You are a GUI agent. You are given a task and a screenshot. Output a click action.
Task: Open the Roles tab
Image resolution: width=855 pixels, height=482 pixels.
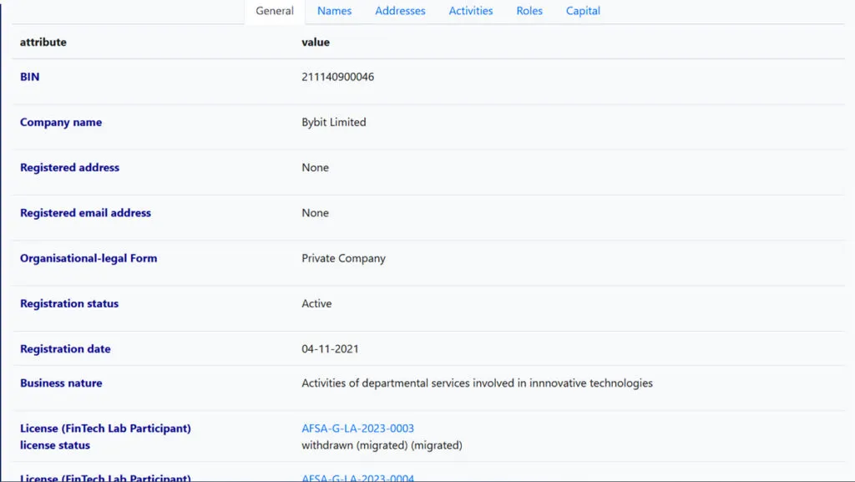coord(529,11)
